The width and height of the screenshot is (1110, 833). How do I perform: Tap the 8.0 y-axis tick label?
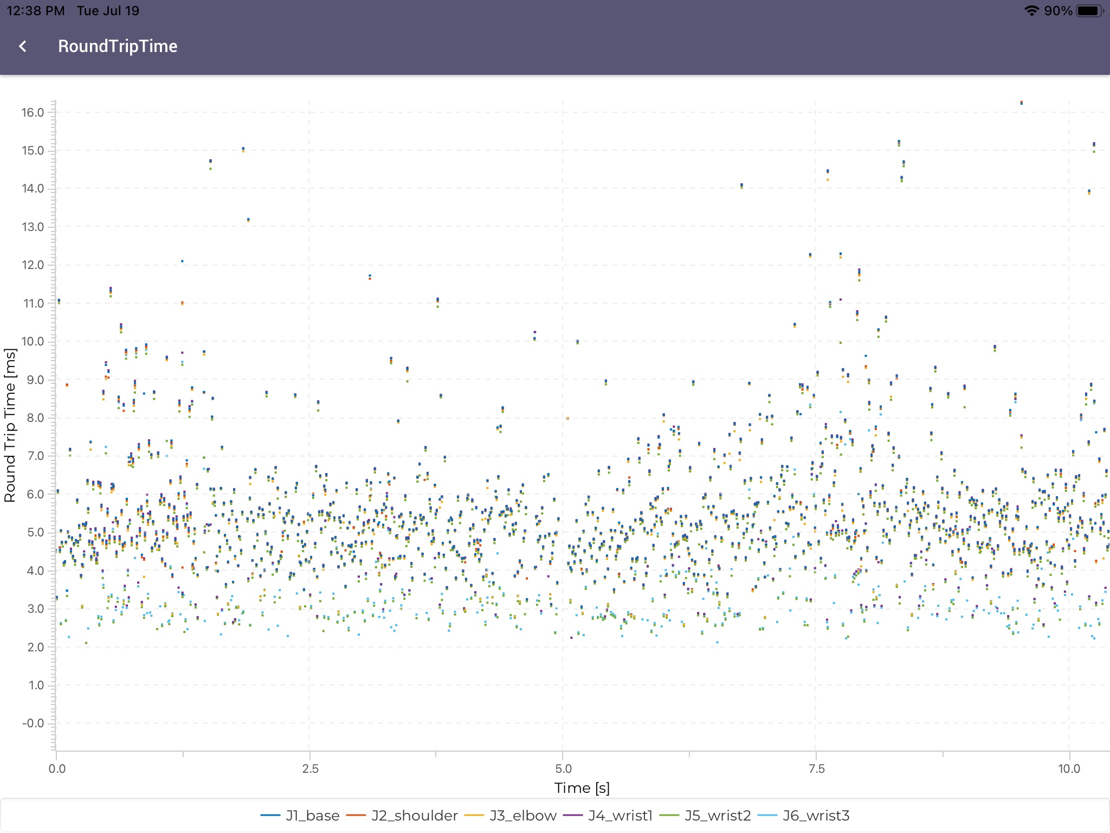pyautogui.click(x=35, y=418)
